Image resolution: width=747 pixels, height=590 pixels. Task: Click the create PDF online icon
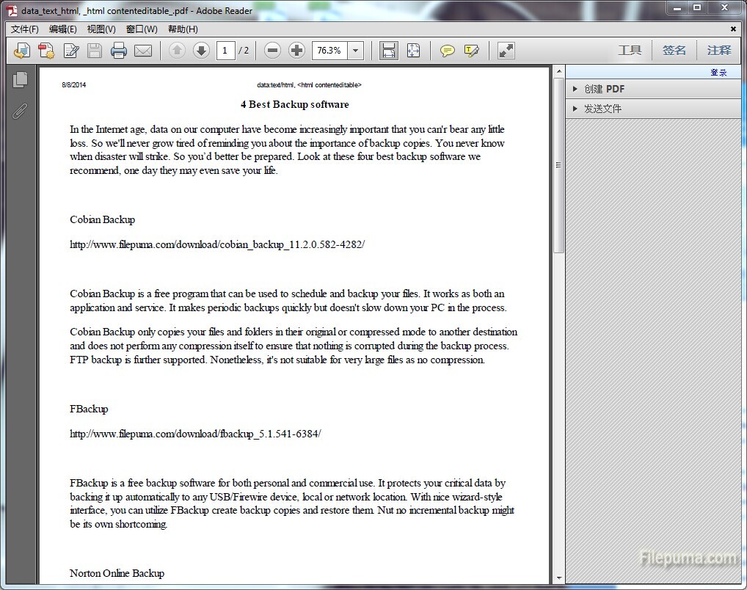46,51
